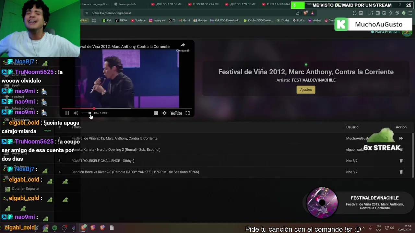Click the FESTIVALDEVINACHILE artist name
This screenshot has height=233, width=415.
[314, 80]
